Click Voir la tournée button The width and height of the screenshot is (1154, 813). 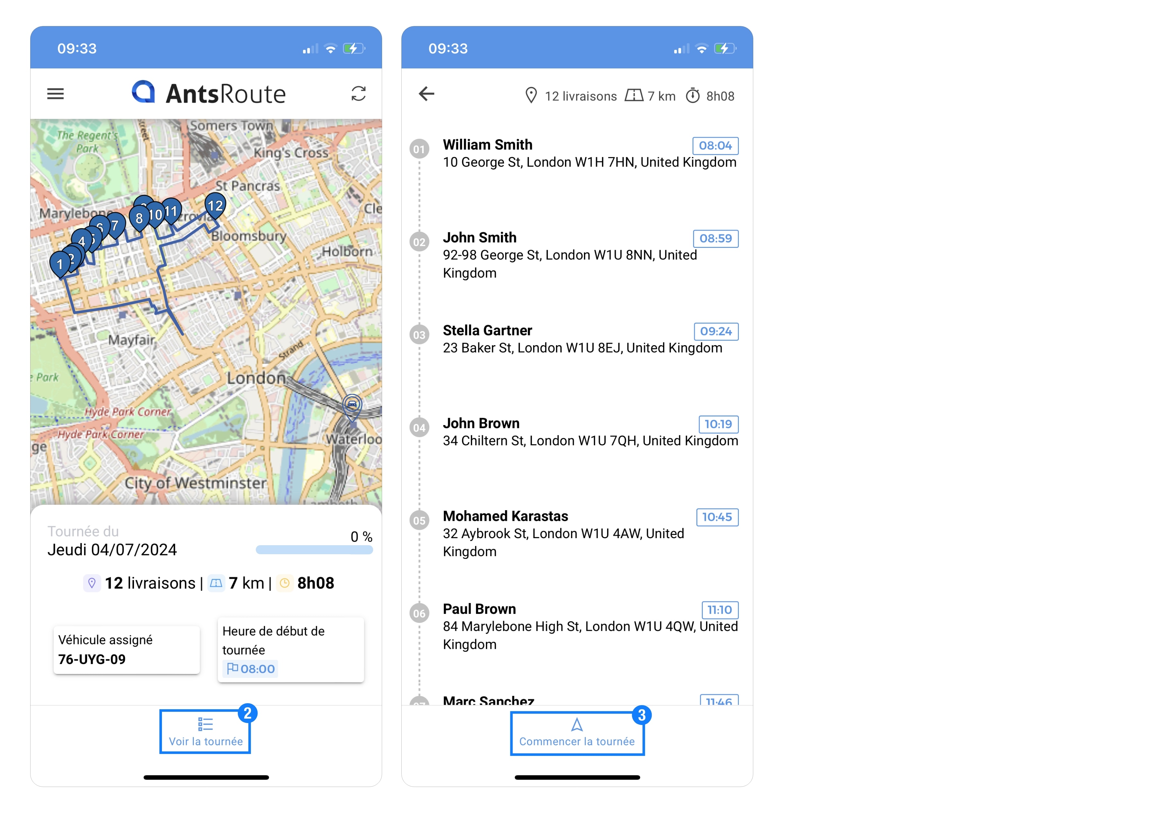206,732
